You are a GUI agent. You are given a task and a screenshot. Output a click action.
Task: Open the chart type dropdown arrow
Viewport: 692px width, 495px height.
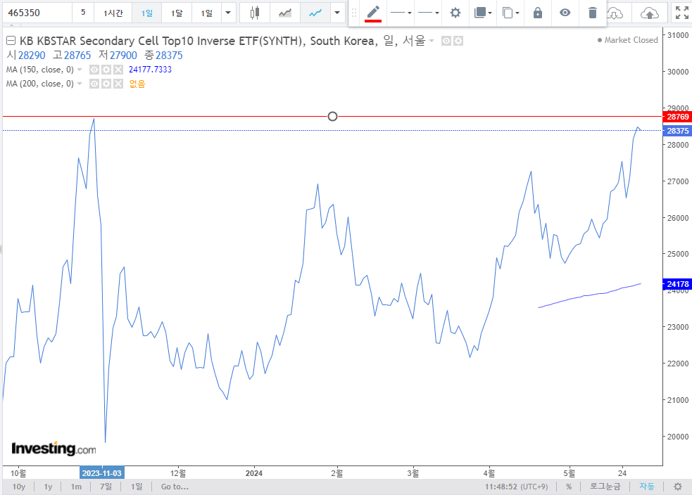pyautogui.click(x=337, y=13)
